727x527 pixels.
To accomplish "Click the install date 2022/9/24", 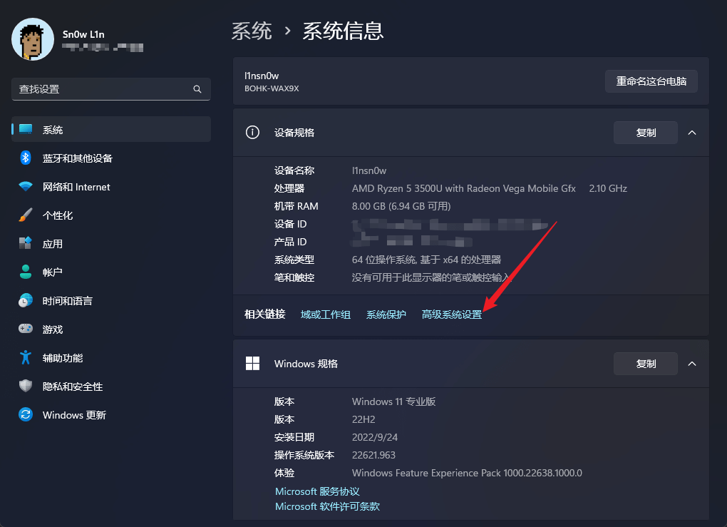I will coord(375,437).
